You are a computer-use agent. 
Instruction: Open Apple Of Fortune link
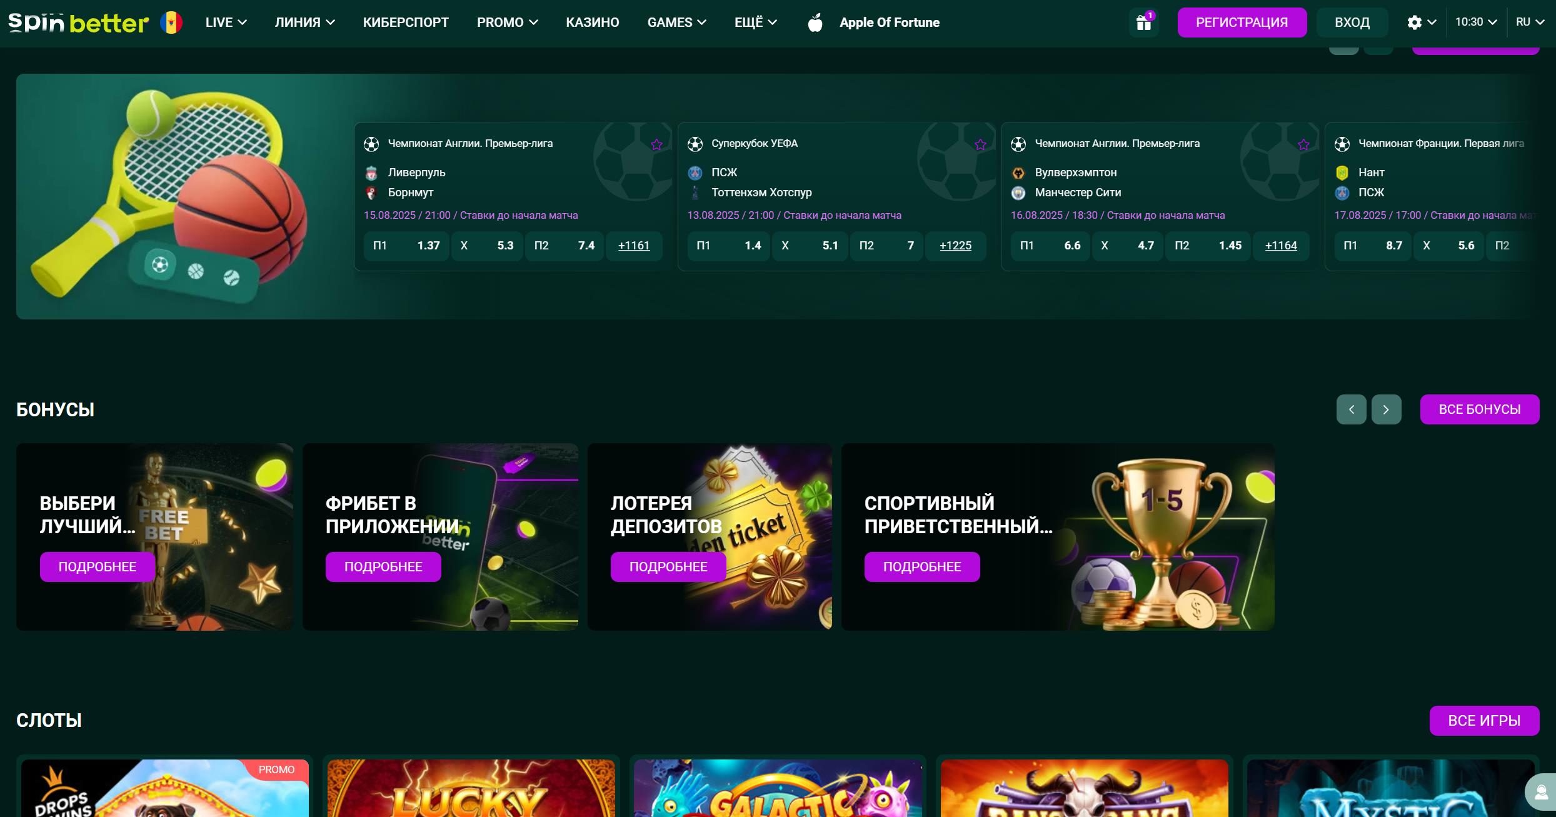(x=890, y=23)
